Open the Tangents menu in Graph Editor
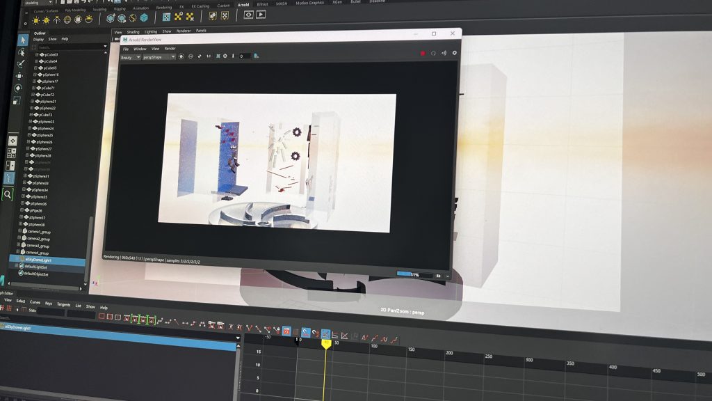This screenshot has width=712, height=401. pyautogui.click(x=63, y=304)
